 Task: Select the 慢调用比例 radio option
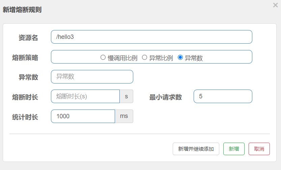103,57
